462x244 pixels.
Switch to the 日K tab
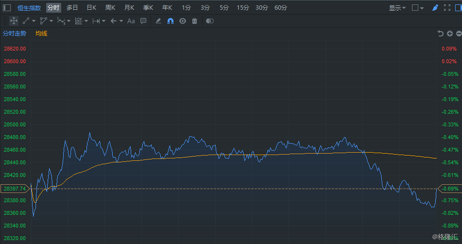pos(91,8)
